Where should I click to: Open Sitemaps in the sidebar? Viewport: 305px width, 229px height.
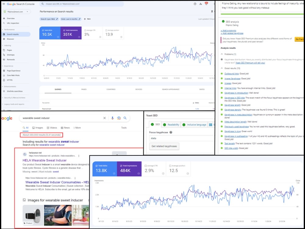point(10,55)
